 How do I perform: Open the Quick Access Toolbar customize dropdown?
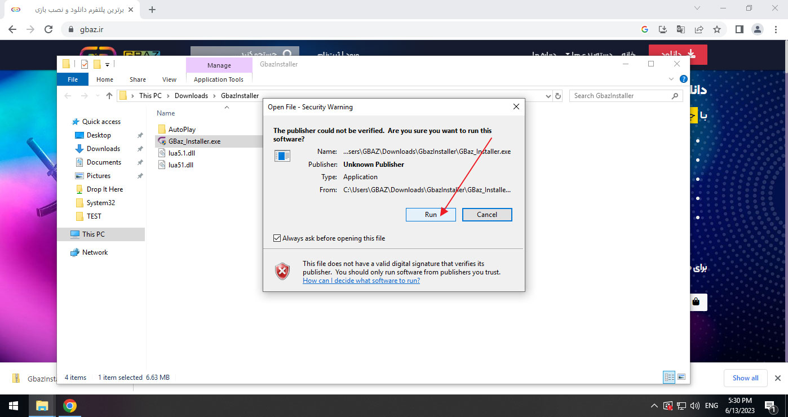[x=107, y=64]
